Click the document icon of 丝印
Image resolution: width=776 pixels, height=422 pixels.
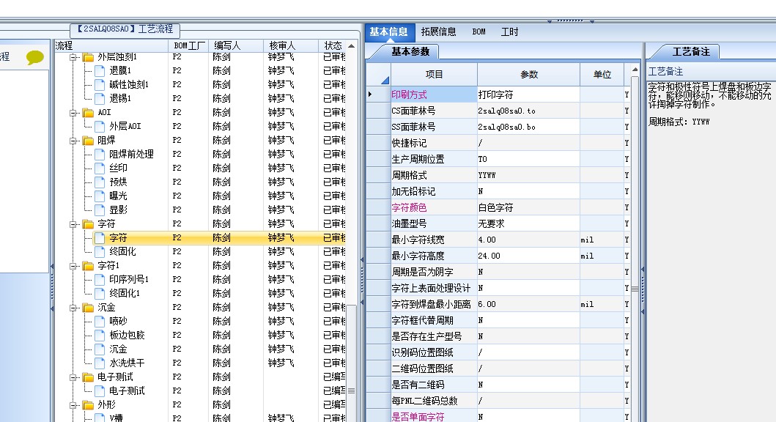pos(100,169)
